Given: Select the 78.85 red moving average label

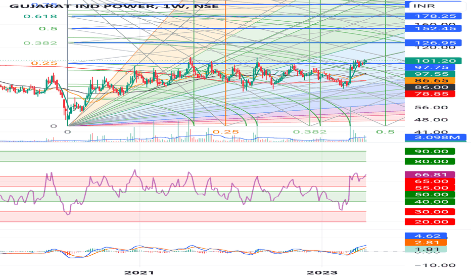Looking at the screenshot, I should (430, 94).
